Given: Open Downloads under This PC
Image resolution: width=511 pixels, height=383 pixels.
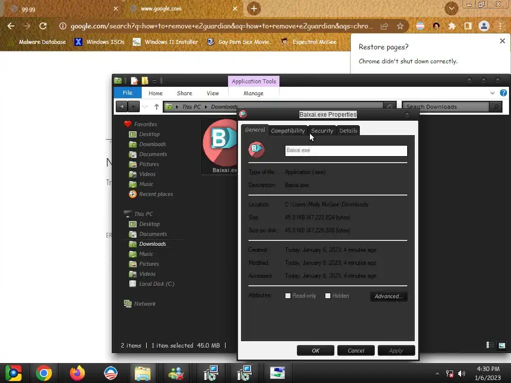Looking at the screenshot, I should (153, 244).
